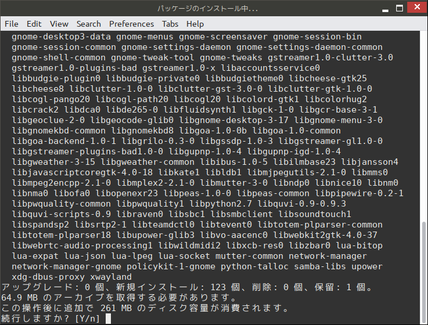Viewport: 428px width, 325px height.
Task: Click the text gnome-desktop3-data
Action: click(61, 37)
